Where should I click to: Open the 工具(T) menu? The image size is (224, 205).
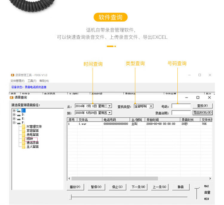point(32,81)
